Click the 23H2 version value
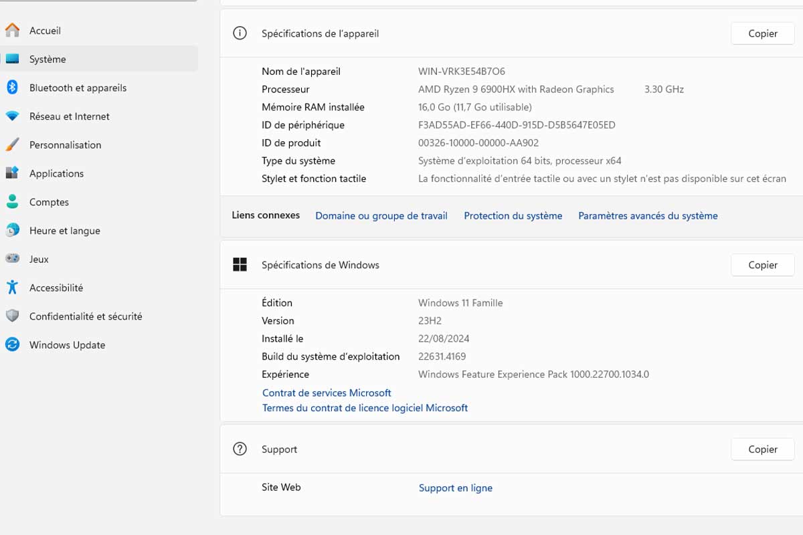This screenshot has width=803, height=535. (430, 320)
